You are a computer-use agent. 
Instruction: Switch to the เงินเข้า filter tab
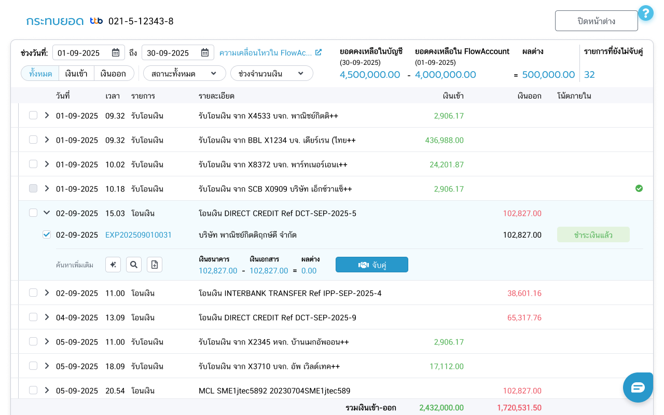(x=76, y=74)
